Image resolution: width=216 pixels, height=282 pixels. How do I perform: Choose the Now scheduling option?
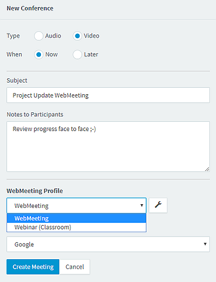pos(39,54)
